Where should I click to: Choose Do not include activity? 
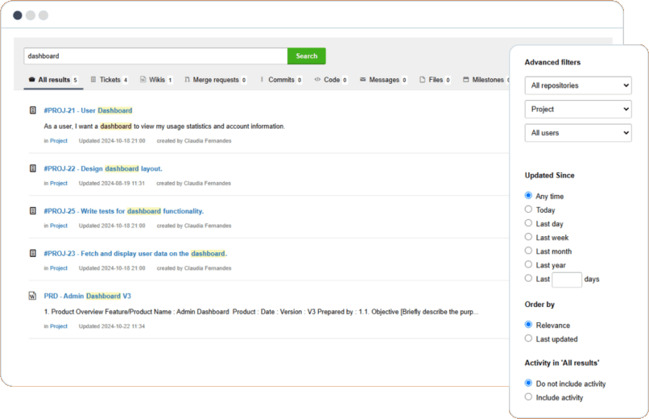528,383
